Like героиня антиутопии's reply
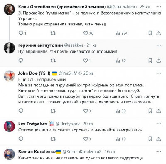 87,61
